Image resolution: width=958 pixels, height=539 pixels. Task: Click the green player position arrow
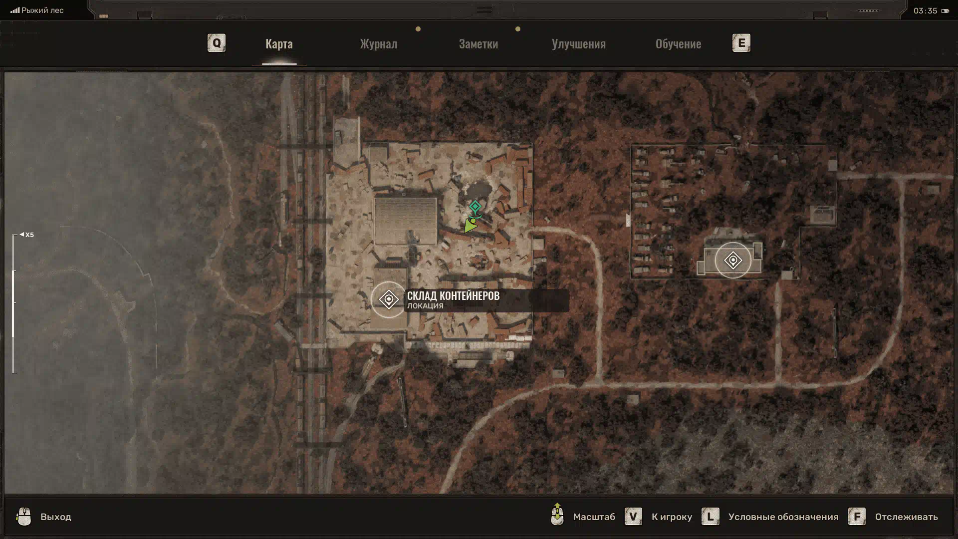point(470,226)
